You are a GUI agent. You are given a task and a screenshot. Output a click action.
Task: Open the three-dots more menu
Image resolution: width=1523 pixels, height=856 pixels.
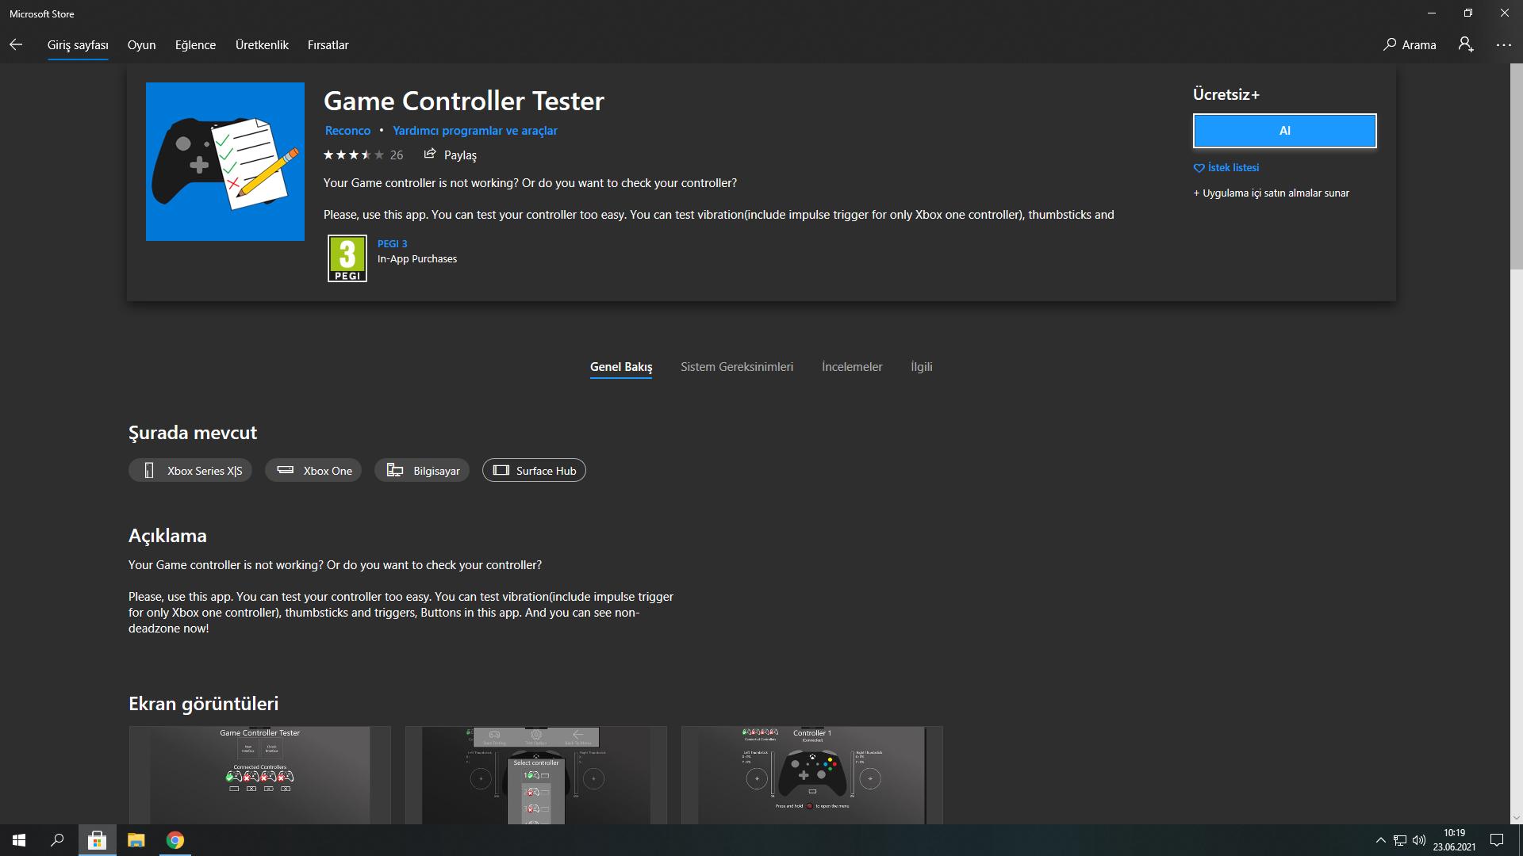pyautogui.click(x=1503, y=45)
